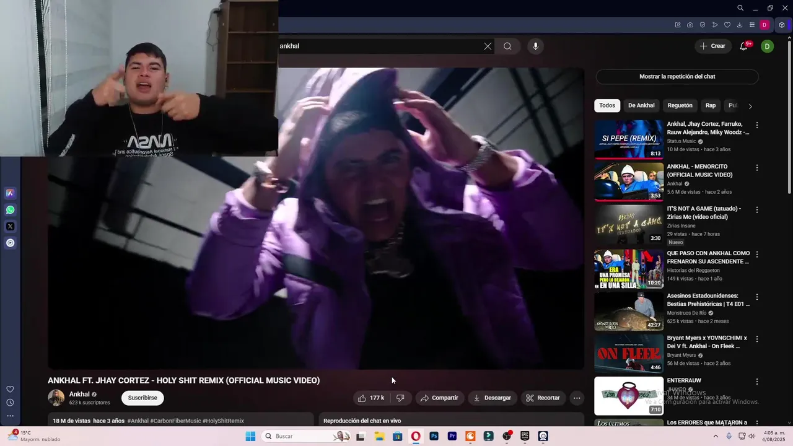793x446 pixels.
Task: Open Photoshop from the taskbar
Action: pos(434,436)
